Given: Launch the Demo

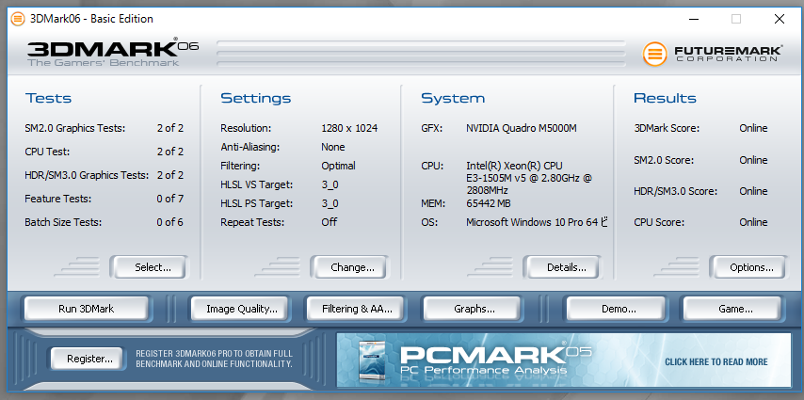Looking at the screenshot, I should [x=616, y=309].
